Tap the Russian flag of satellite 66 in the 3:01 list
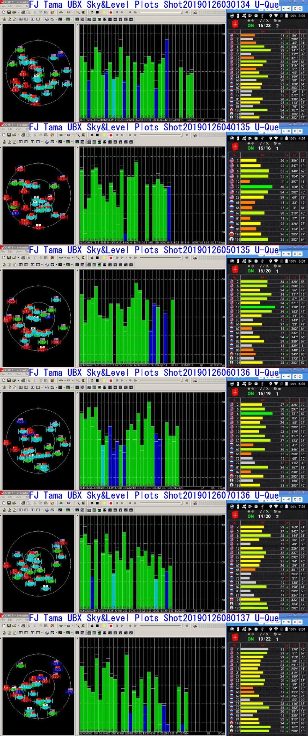Viewport: 308px width, 736px height. point(232,84)
